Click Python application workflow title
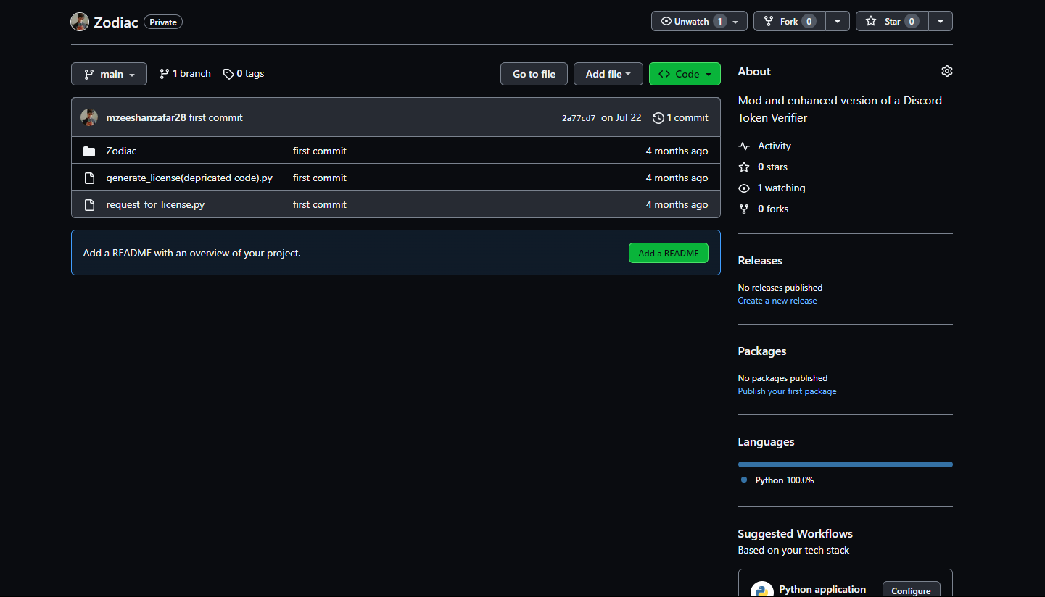Viewport: 1045px width, 597px height. click(x=822, y=589)
